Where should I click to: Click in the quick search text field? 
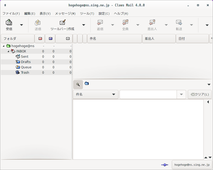coord(148,94)
